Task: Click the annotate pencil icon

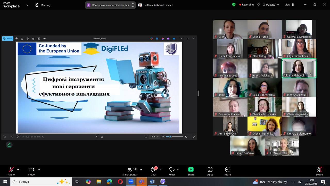Action: point(9,145)
